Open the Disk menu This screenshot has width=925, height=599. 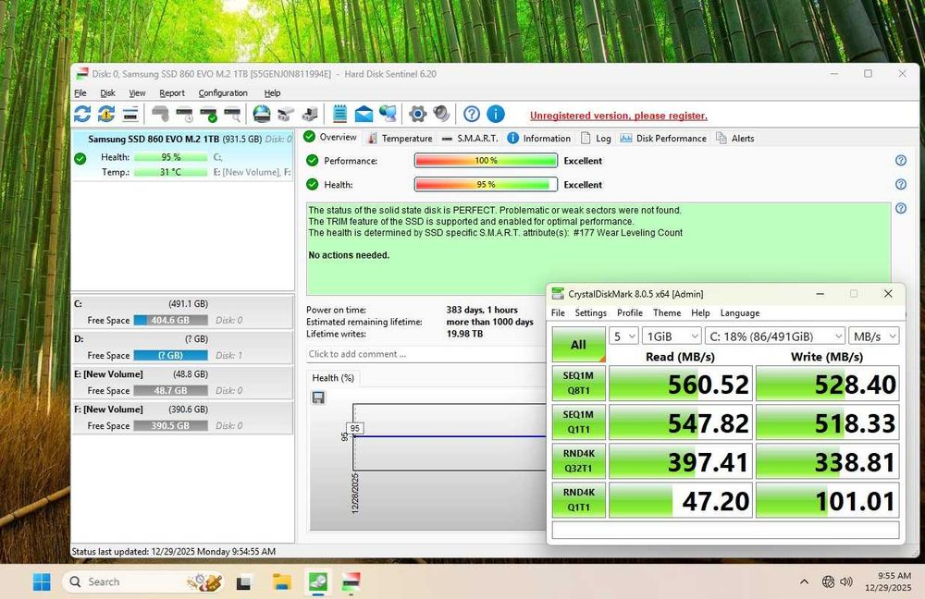click(x=107, y=93)
